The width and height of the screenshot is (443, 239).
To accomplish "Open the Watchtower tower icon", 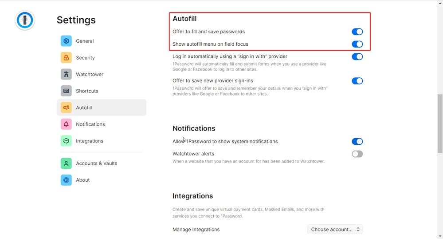I will tap(66, 74).
